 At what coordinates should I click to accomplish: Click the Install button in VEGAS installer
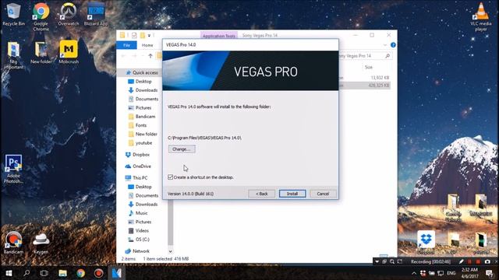292,194
